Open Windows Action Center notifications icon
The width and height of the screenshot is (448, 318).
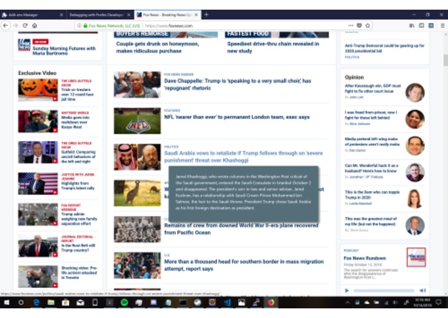click(439, 303)
